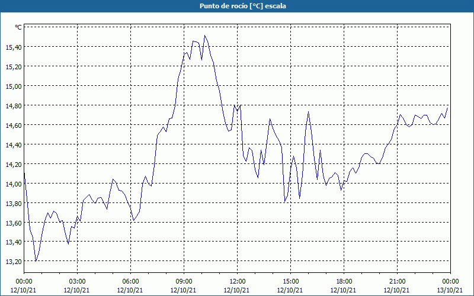The image size is (474, 296).
Task: Click the 15,20 y-axis value
Action: (x=13, y=67)
